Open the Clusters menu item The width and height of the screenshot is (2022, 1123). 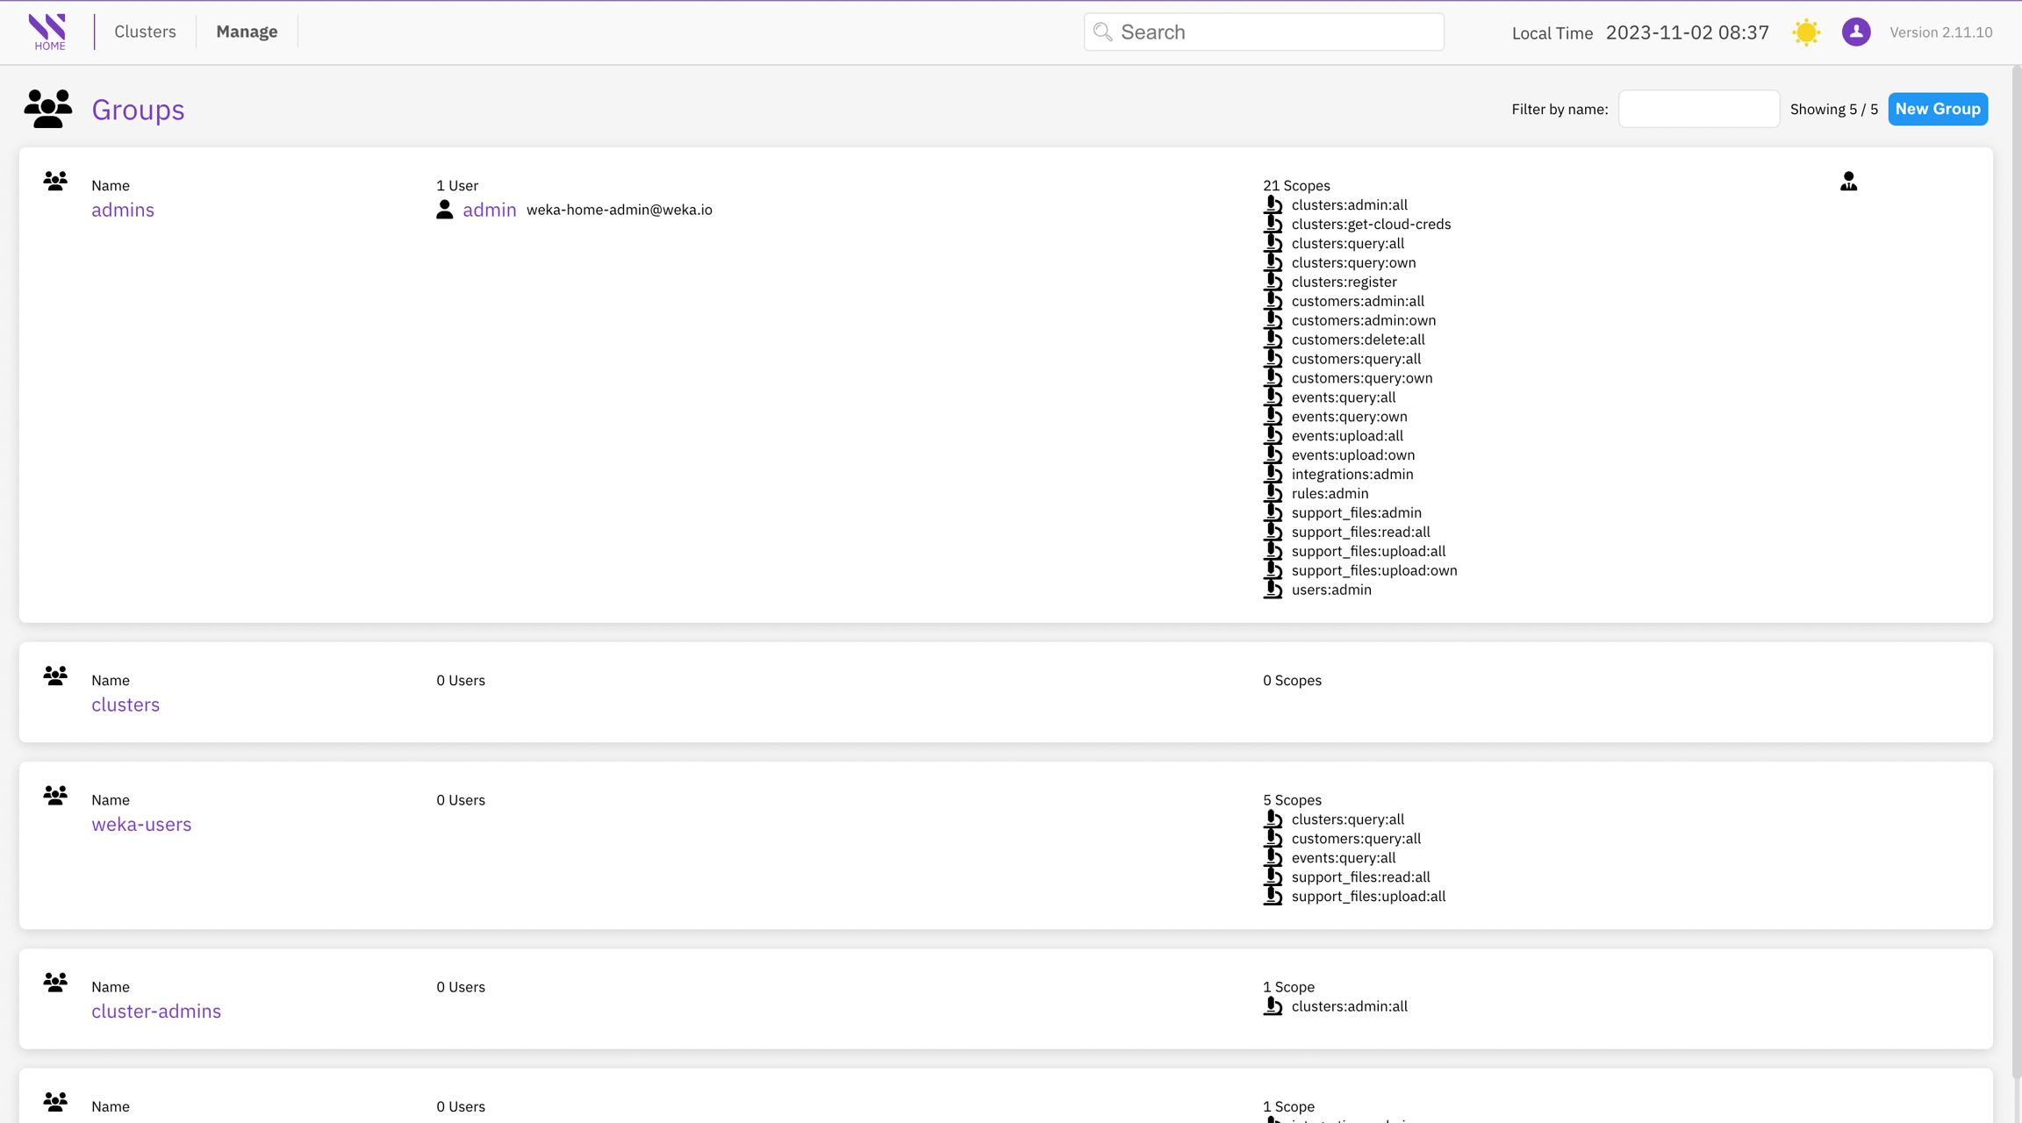145,32
